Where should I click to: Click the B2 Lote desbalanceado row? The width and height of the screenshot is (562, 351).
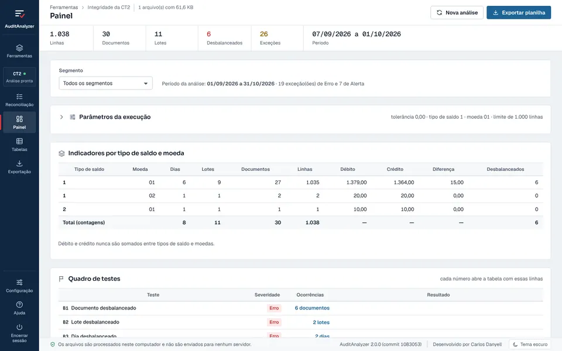point(301,322)
